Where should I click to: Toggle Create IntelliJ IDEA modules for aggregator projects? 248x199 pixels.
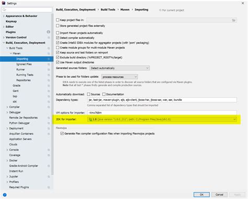pos(58,43)
